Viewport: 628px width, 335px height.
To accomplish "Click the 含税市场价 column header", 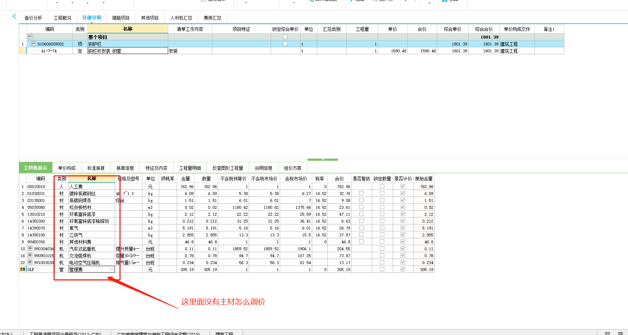I will (x=296, y=179).
